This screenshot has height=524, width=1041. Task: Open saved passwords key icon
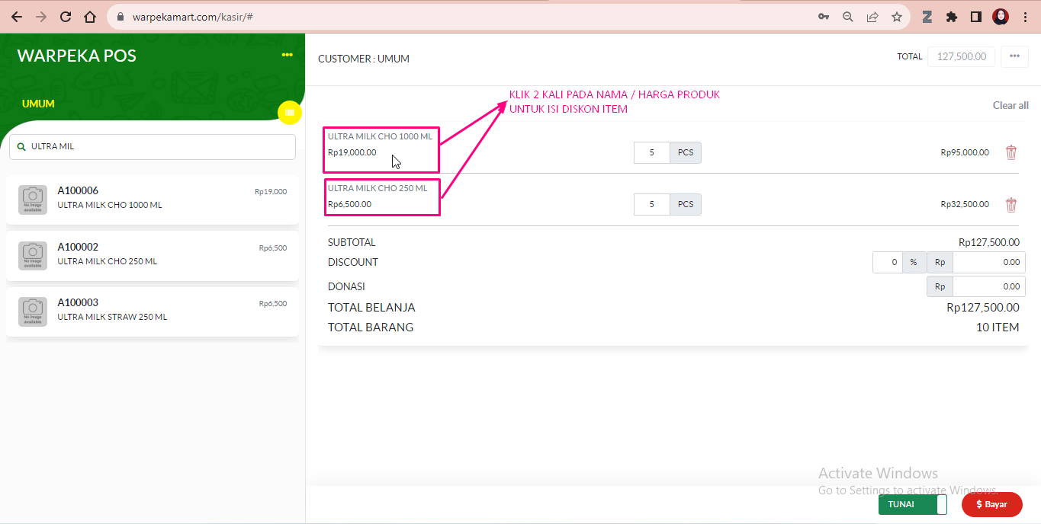[824, 17]
